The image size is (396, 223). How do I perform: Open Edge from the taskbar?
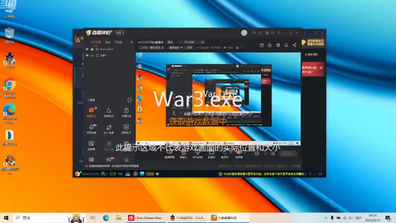[x=106, y=218]
